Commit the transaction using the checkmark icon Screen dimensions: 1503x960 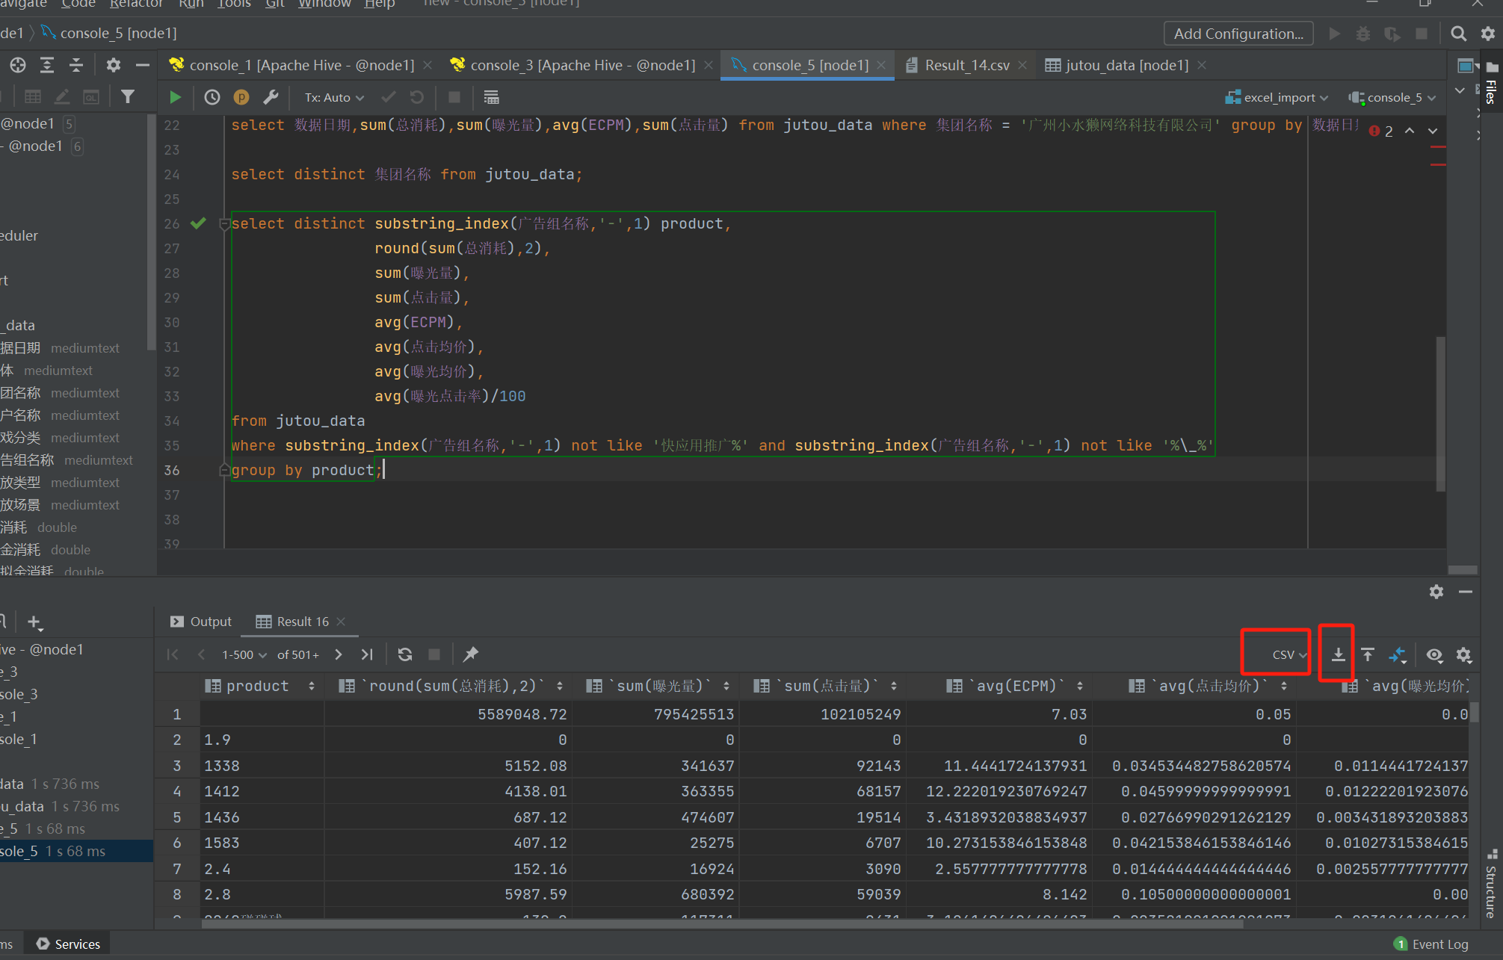pos(388,97)
